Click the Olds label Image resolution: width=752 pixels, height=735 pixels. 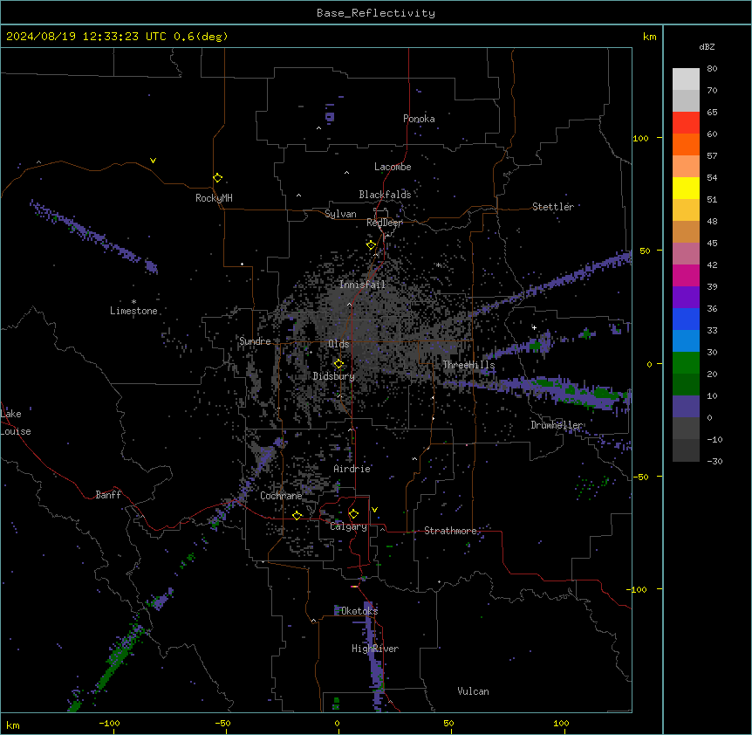tap(338, 344)
